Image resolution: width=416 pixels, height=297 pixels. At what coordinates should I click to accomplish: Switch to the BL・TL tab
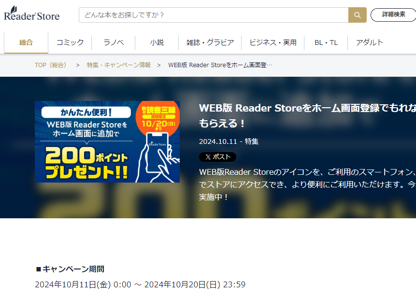[326, 42]
